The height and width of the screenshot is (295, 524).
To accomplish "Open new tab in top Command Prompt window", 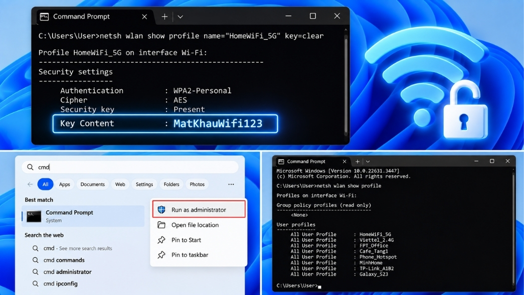I will pyautogui.click(x=164, y=17).
